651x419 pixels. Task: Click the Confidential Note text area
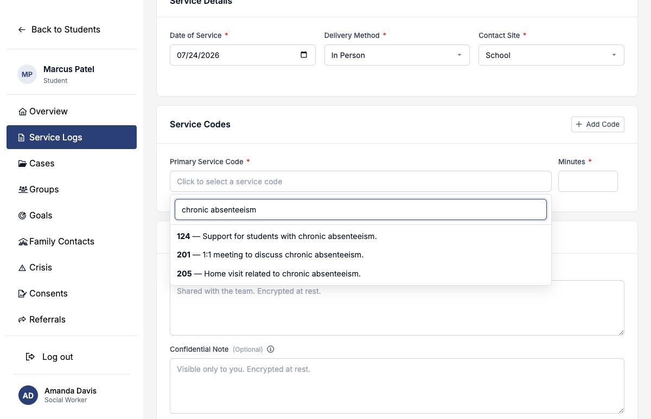pos(397,386)
